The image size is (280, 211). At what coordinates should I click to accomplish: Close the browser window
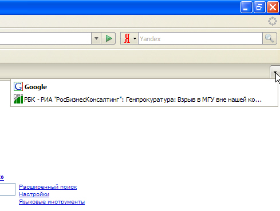tap(273, 7)
